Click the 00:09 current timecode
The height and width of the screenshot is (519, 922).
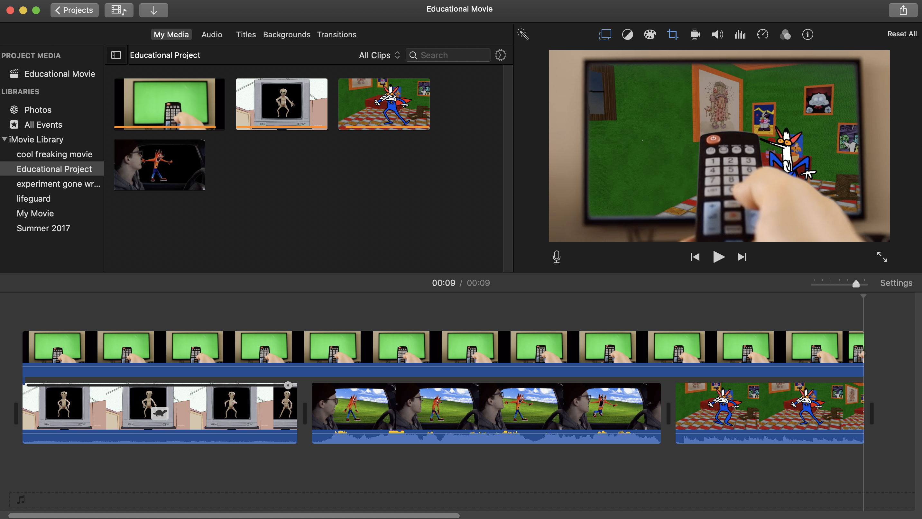443,283
